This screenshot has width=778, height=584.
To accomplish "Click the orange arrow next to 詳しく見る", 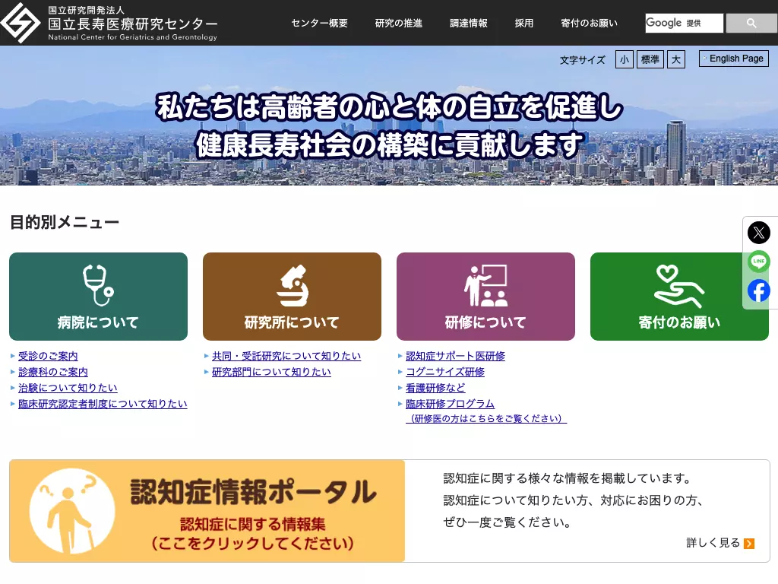I will click(749, 544).
